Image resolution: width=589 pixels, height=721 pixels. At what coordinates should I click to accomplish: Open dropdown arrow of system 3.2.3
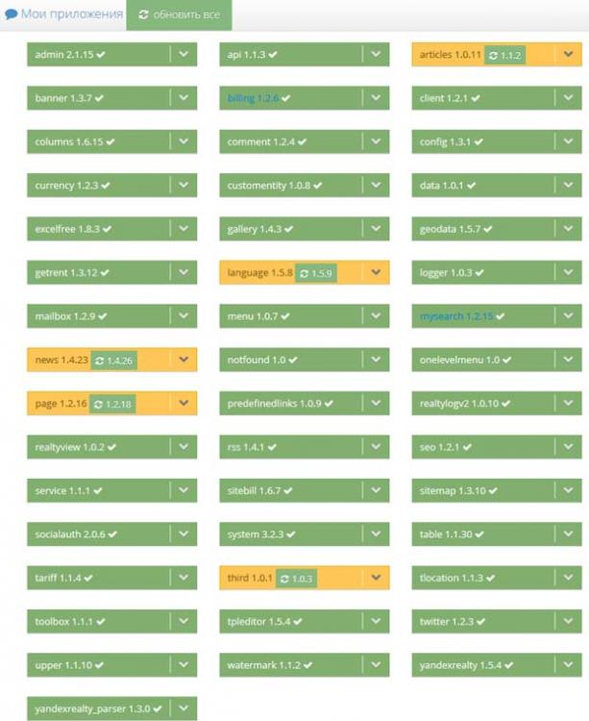click(376, 534)
